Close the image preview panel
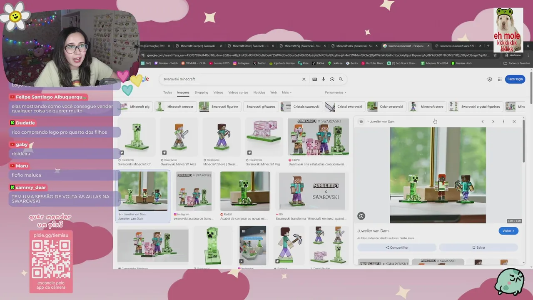The width and height of the screenshot is (533, 300). [x=514, y=122]
